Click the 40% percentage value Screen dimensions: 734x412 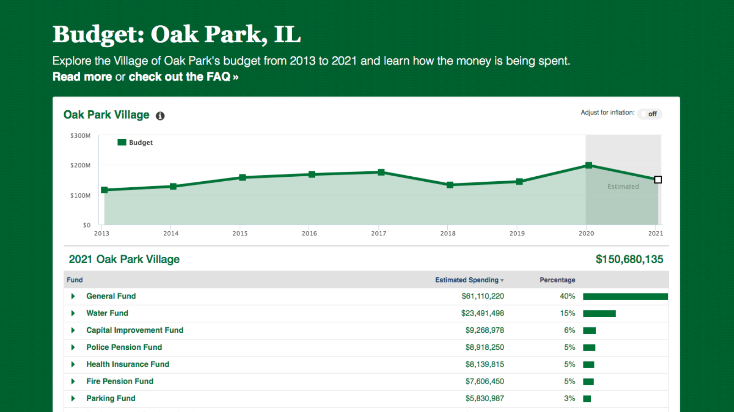567,296
